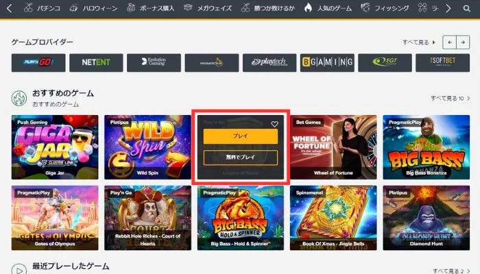Choose the NetEnt provider logo
The width and height of the screenshot is (480, 274).
[x=96, y=63]
